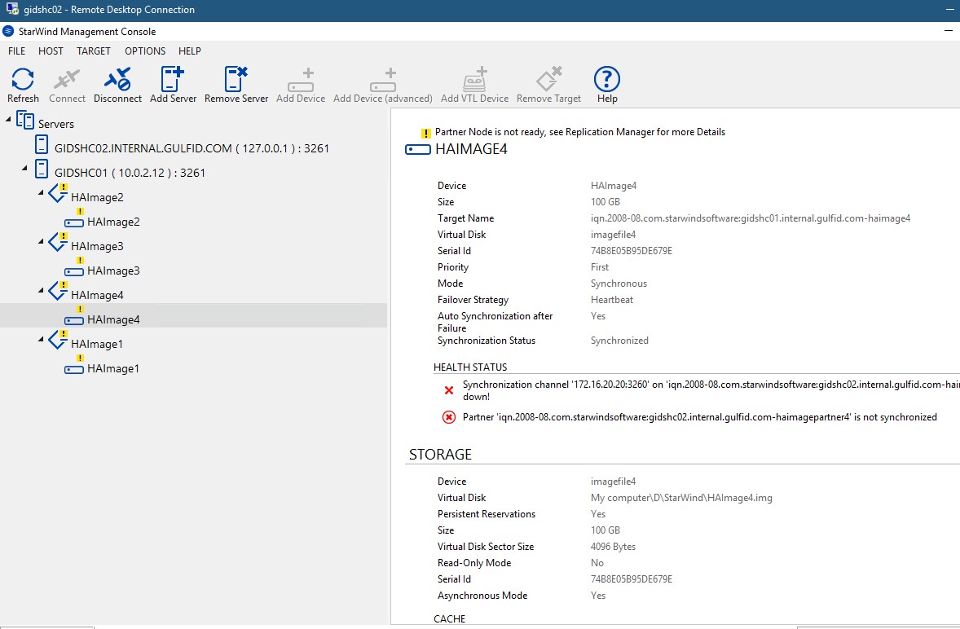
Task: Open the OPTIONS menu
Action: [145, 51]
